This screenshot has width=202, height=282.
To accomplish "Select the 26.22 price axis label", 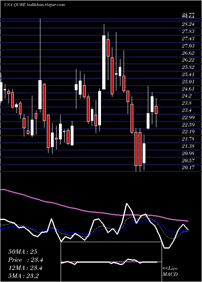I will [x=188, y=60].
